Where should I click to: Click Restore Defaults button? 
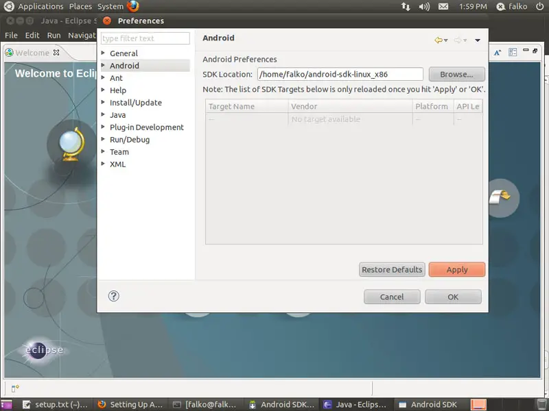tap(392, 269)
